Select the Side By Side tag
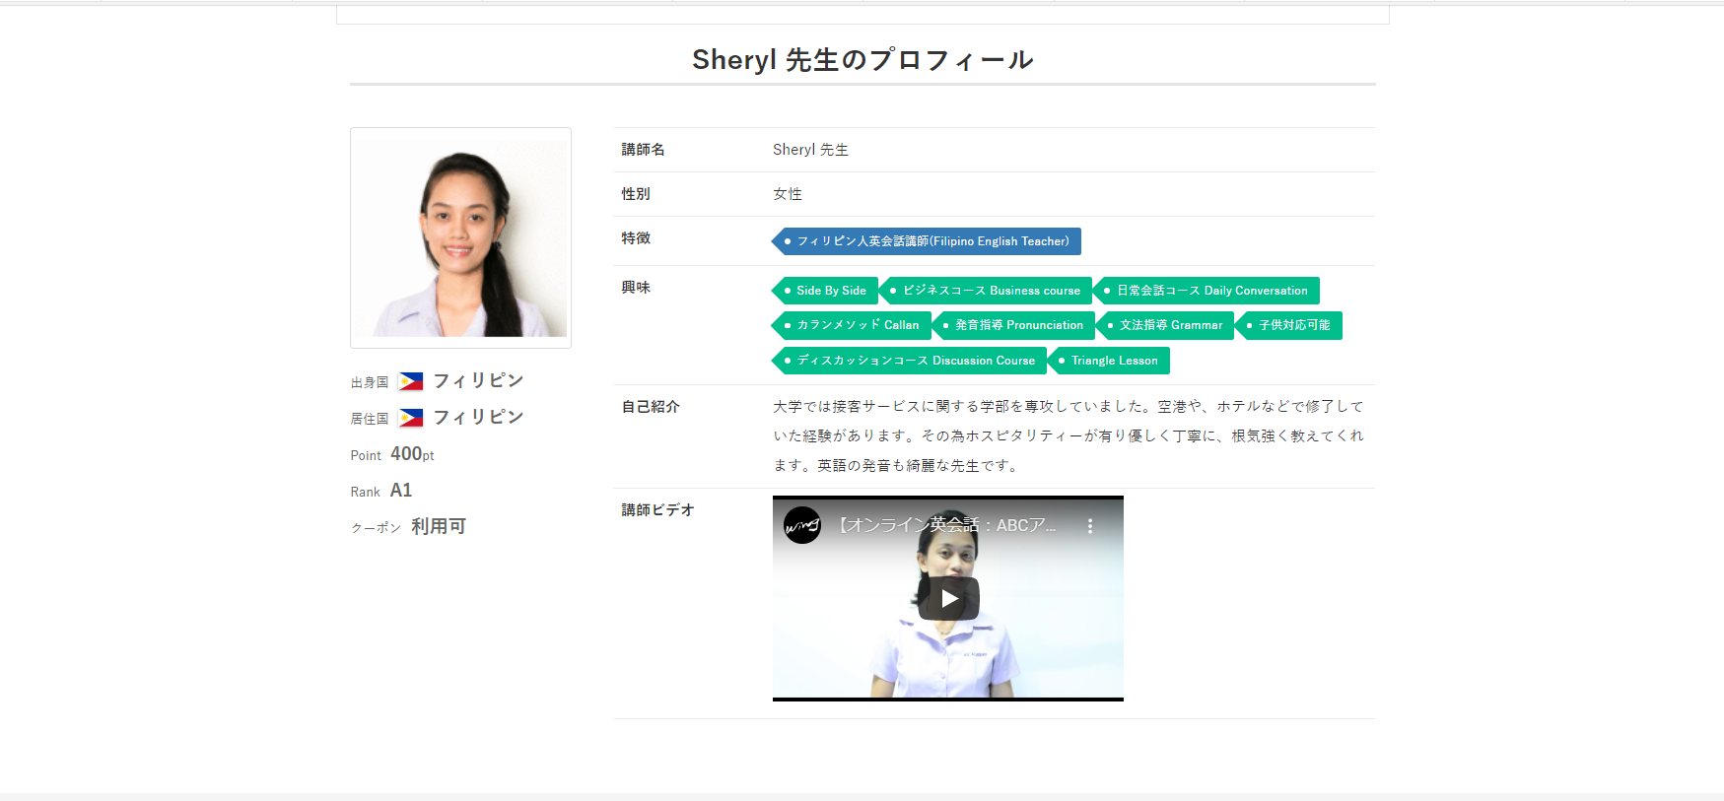The image size is (1724, 801). [826, 291]
